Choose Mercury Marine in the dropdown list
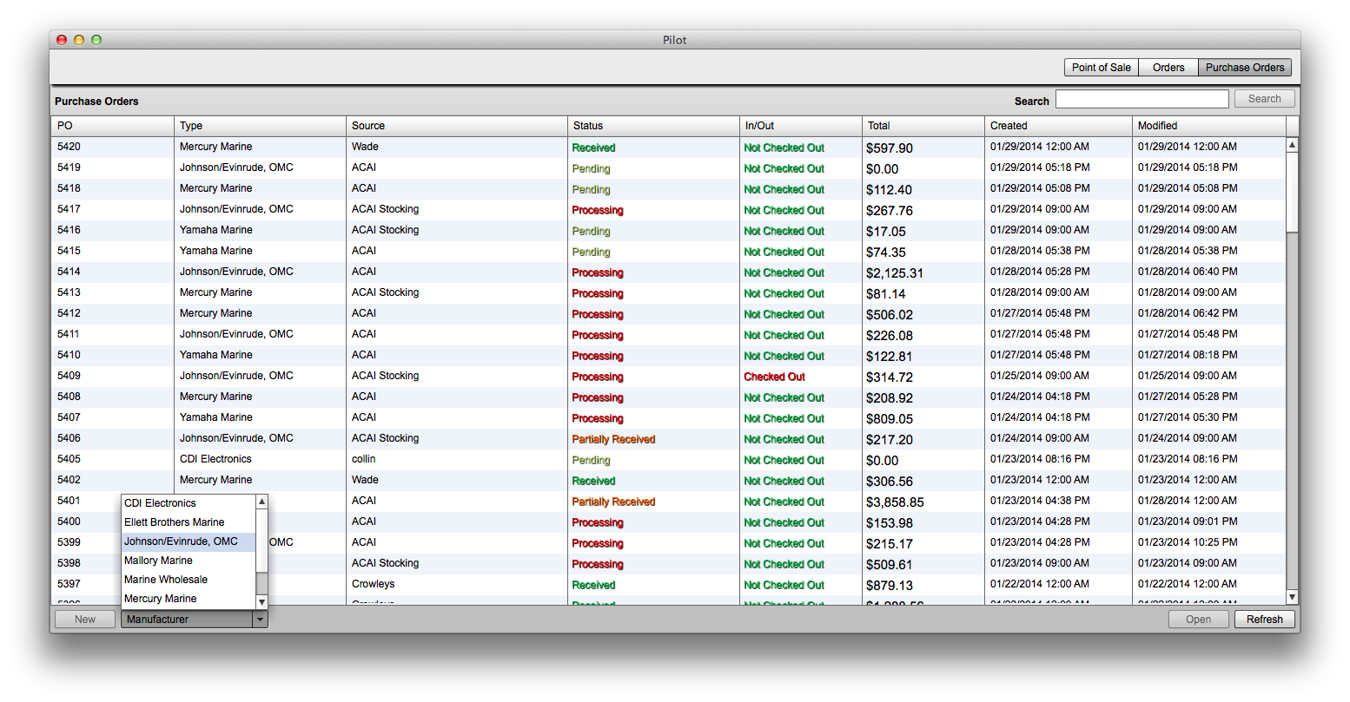Screen dimensions: 1350x702 pyautogui.click(x=189, y=599)
